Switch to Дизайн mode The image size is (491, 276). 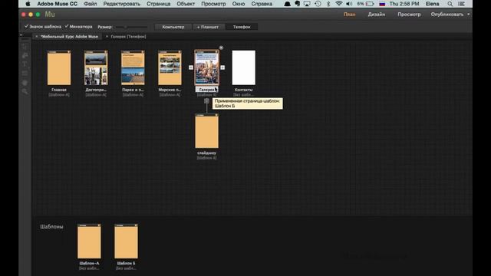coord(377,15)
